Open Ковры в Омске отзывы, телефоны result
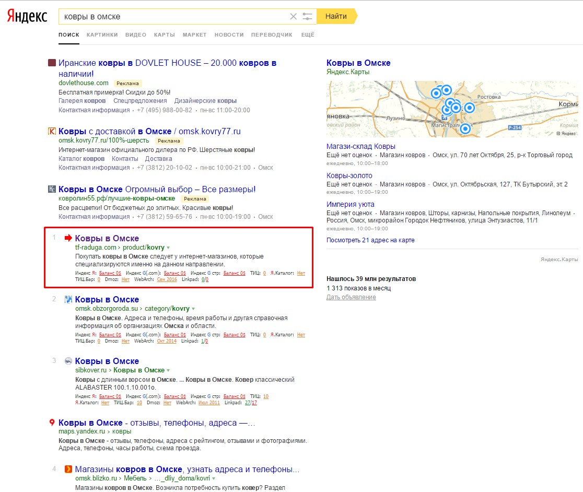Image resolution: width=583 pixels, height=492 pixels. 157,423
